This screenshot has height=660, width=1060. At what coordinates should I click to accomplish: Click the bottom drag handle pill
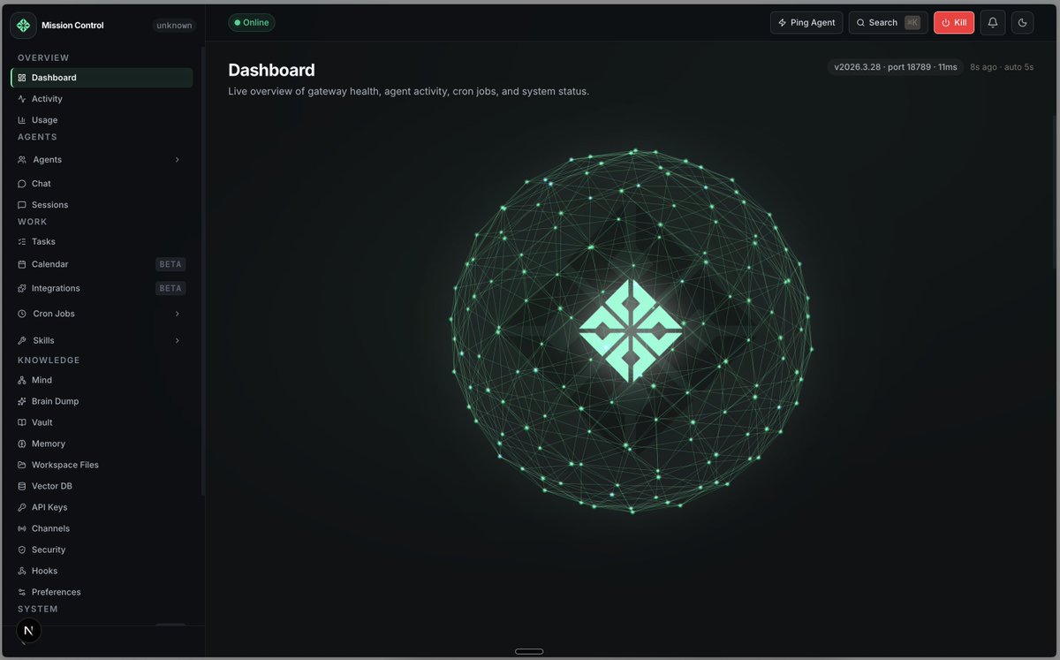[x=529, y=652]
